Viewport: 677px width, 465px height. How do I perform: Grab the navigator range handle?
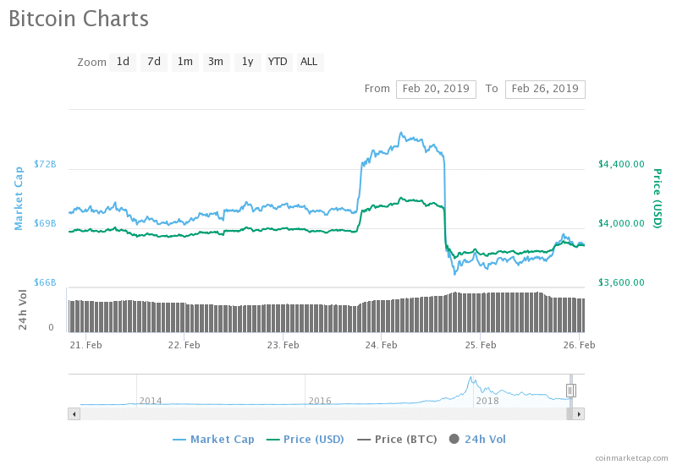[570, 391]
